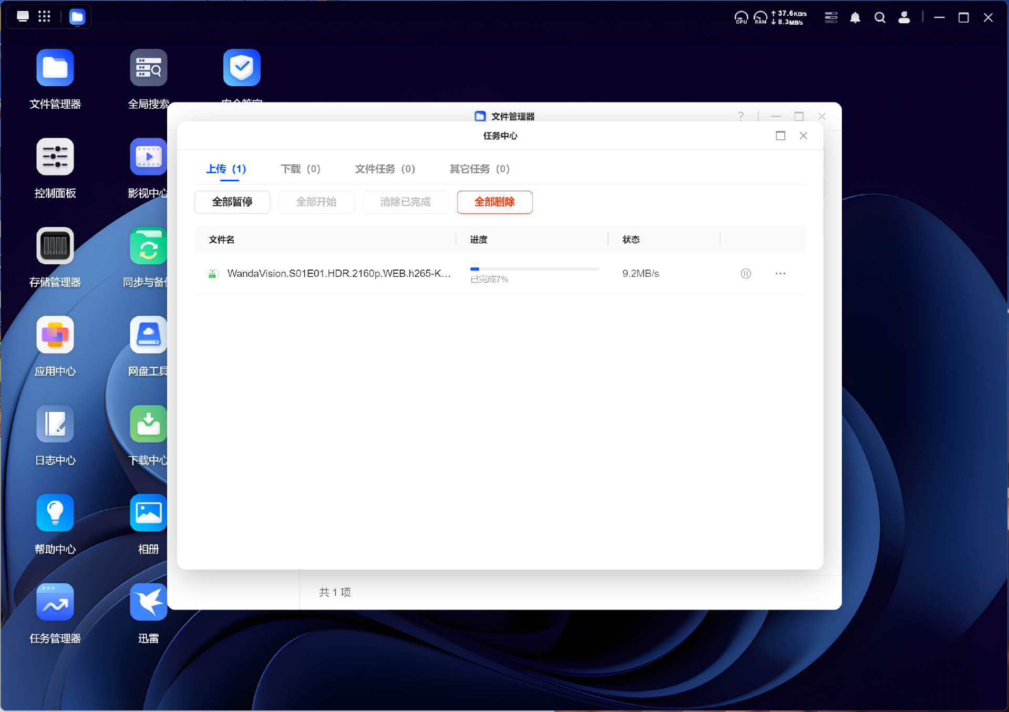Click the RAM usage gauge icon
Image resolution: width=1009 pixels, height=712 pixels.
pyautogui.click(x=760, y=18)
